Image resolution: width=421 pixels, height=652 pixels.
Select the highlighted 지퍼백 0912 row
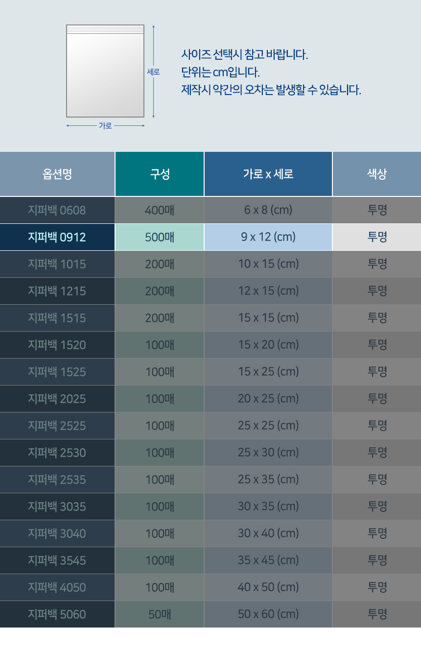tap(57, 237)
